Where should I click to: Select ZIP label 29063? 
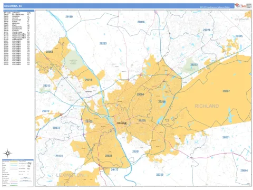click(x=50, y=52)
